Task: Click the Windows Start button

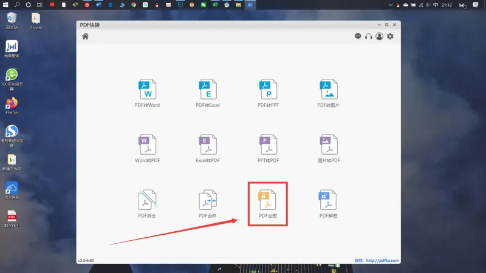Action: click(x=5, y=5)
